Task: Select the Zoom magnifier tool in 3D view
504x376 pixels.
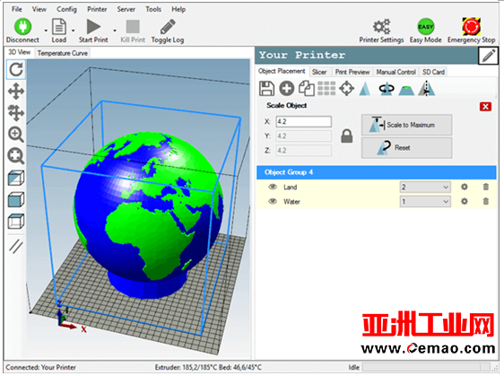Action: click(16, 135)
